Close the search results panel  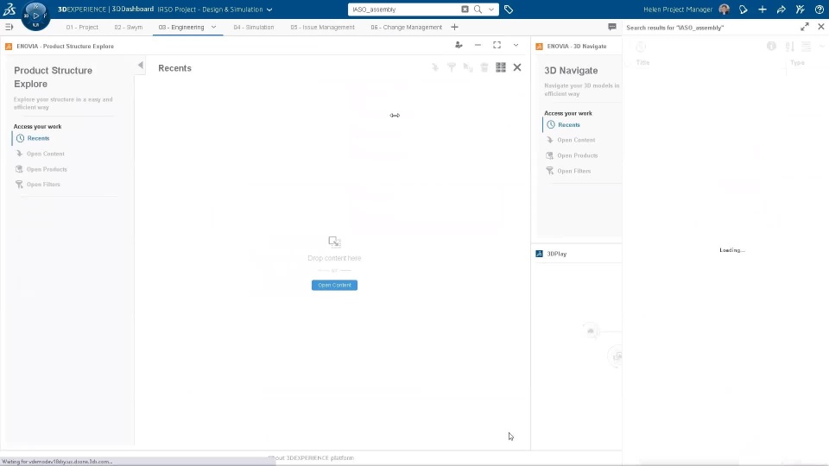821,27
